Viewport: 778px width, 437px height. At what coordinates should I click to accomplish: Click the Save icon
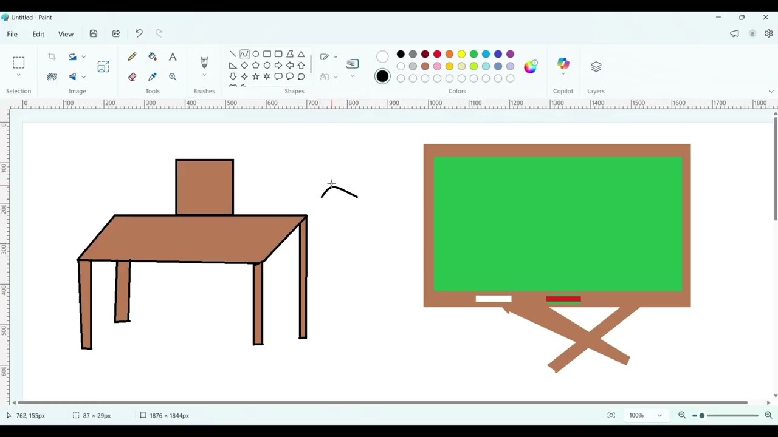(x=94, y=34)
